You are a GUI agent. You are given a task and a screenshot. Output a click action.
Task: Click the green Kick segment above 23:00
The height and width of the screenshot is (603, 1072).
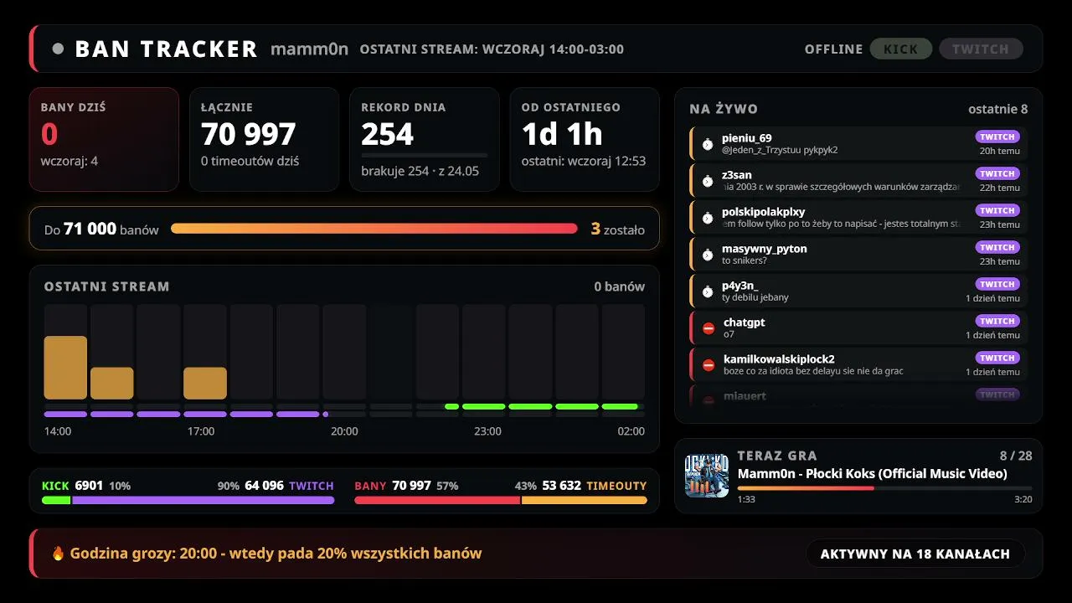[483, 406]
